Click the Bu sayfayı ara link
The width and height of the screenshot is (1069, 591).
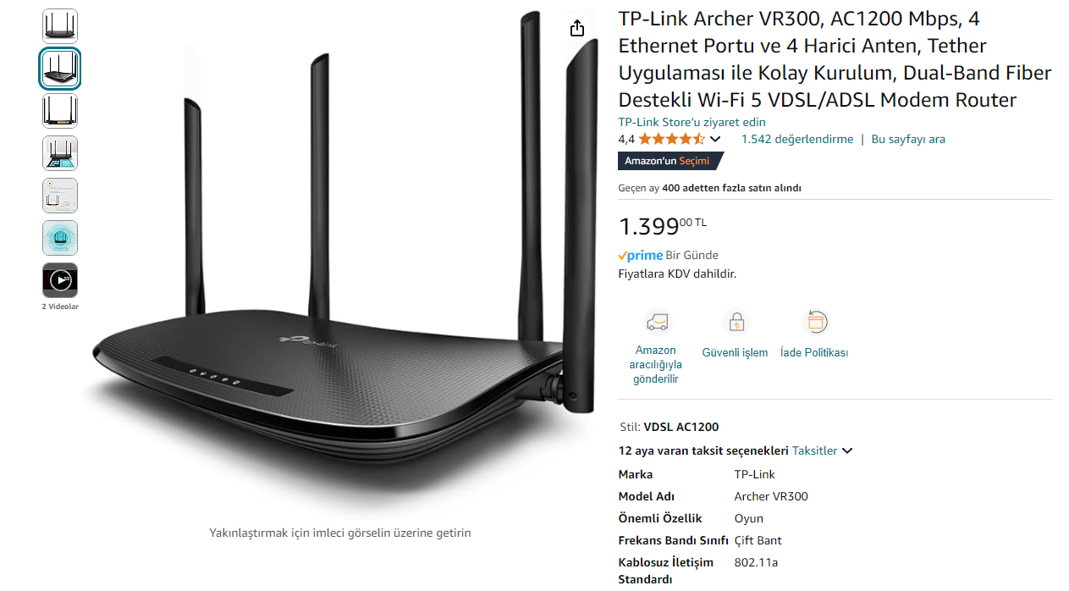point(908,139)
